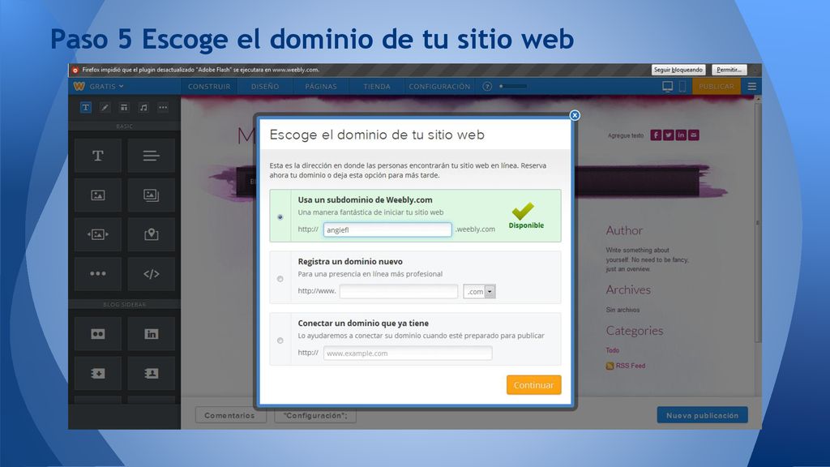Screen dimensions: 830x467
Task: Click Permitir... in Firefox plugin bar
Action: click(729, 70)
